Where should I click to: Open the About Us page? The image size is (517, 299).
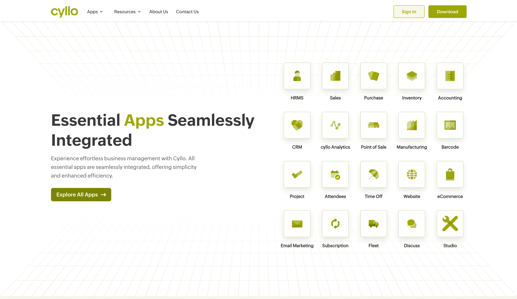tap(159, 12)
